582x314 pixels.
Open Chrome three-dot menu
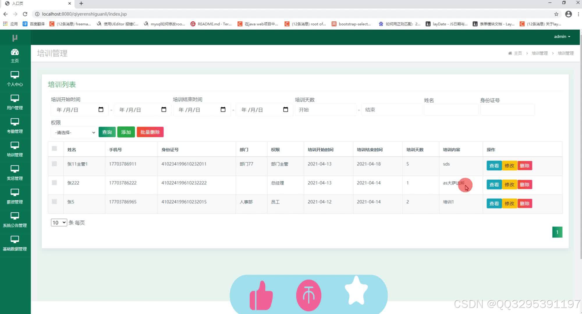(x=578, y=14)
